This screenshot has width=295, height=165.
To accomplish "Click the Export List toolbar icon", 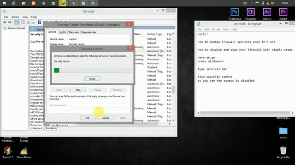I will [33, 22].
